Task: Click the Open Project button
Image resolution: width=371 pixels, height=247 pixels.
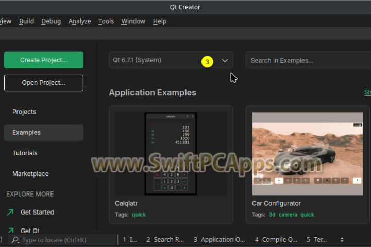Action: [x=44, y=83]
